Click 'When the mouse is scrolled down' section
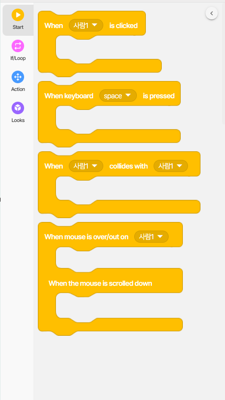Screen dimensions: 225x400 click(100, 283)
